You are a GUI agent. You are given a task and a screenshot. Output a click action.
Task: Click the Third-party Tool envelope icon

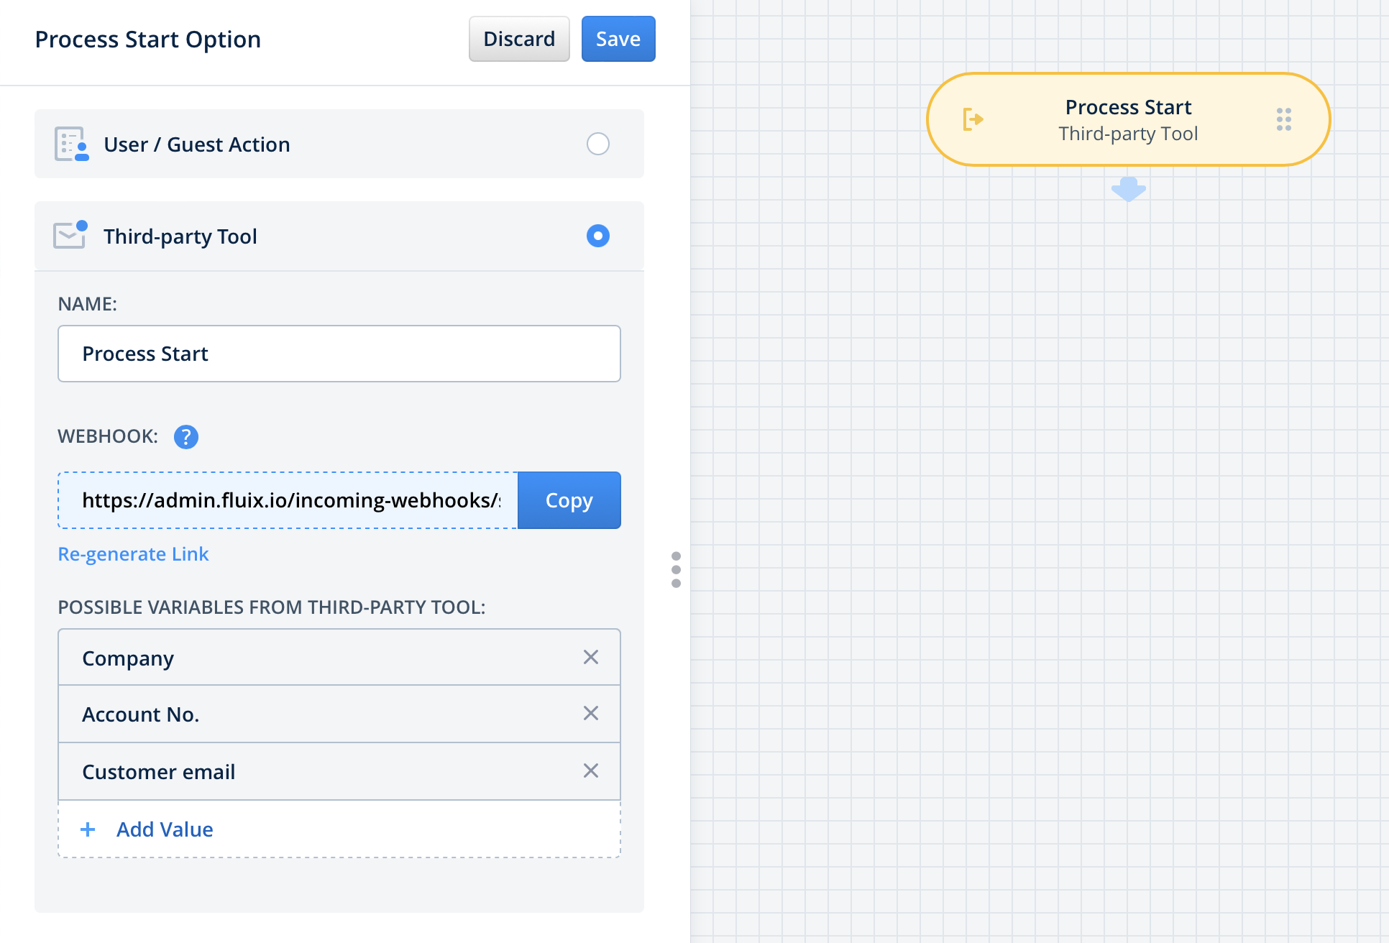click(70, 235)
